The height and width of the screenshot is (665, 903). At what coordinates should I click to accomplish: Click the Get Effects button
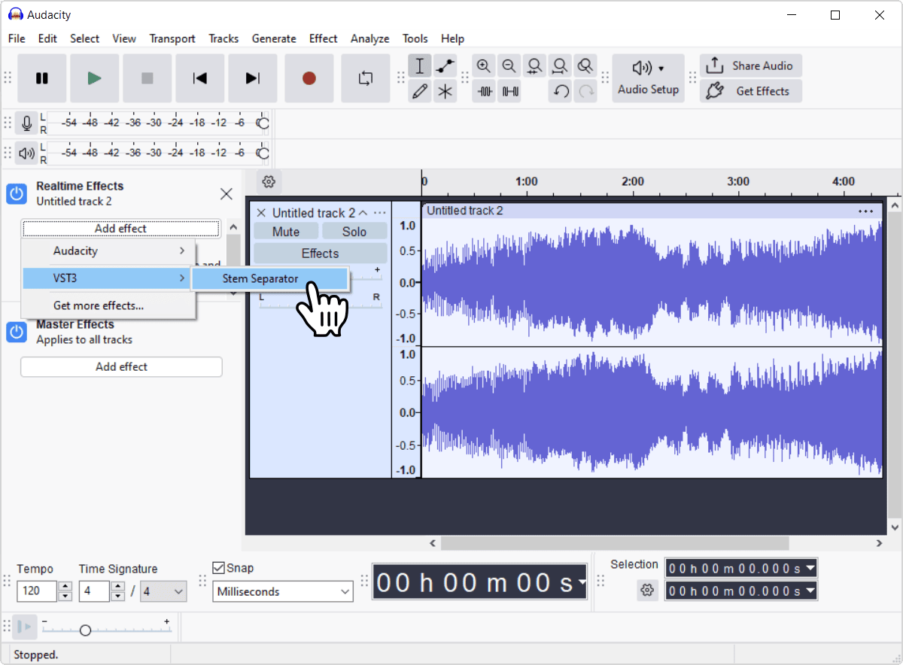click(x=751, y=91)
